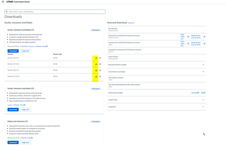
Task: Focus the Search Docs, Forum, and Academy field
Action: tap(55, 12)
